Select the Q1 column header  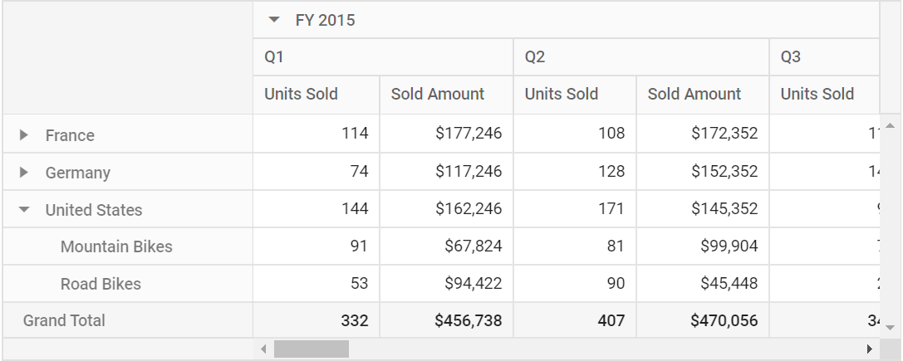tap(383, 57)
